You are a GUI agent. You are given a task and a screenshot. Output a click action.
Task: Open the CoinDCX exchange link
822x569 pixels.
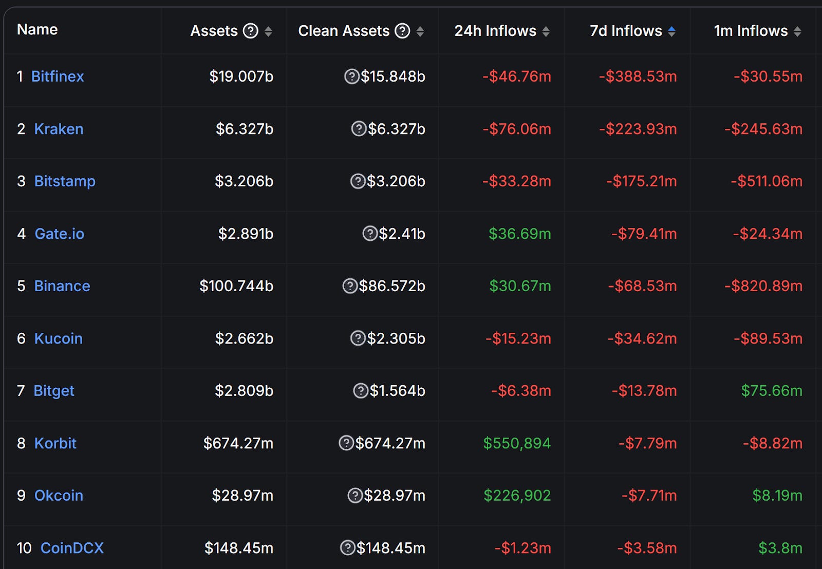72,548
